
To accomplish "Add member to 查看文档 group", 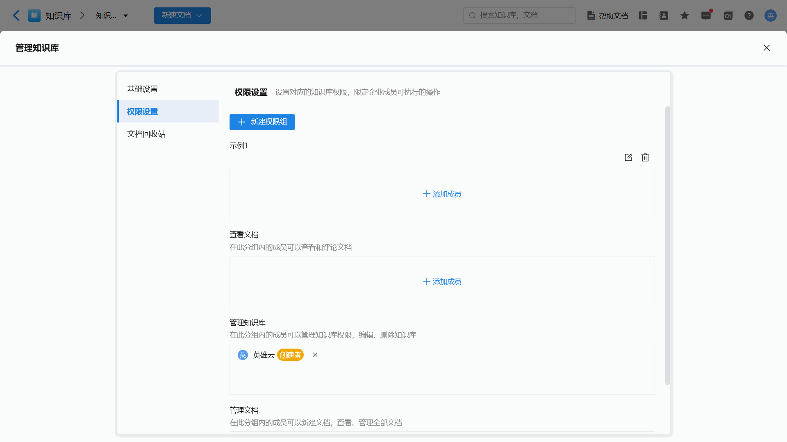I will [x=442, y=282].
